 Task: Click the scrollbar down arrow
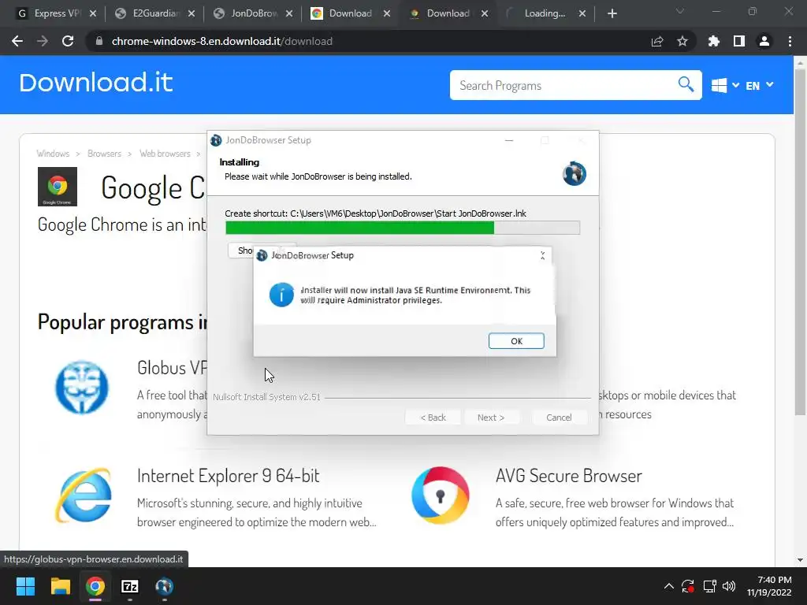[x=800, y=560]
